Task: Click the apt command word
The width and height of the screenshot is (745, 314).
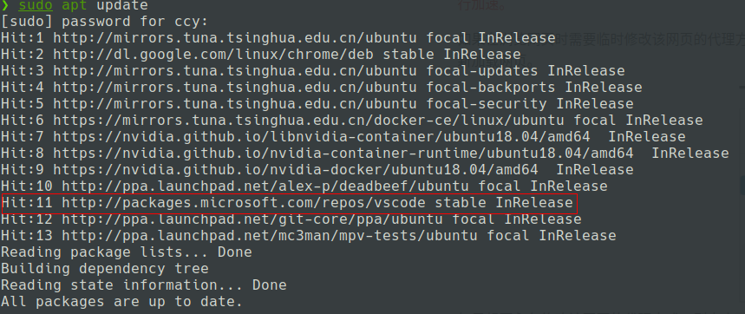Action: 75,6
